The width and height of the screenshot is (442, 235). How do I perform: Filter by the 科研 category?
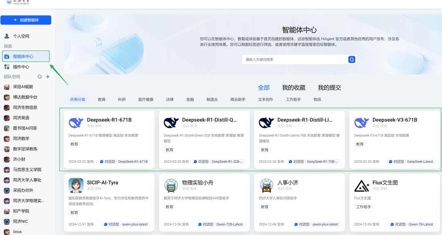[x=122, y=100]
